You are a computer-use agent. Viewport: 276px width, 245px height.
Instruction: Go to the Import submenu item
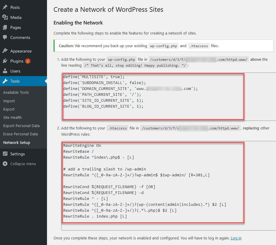9,101
